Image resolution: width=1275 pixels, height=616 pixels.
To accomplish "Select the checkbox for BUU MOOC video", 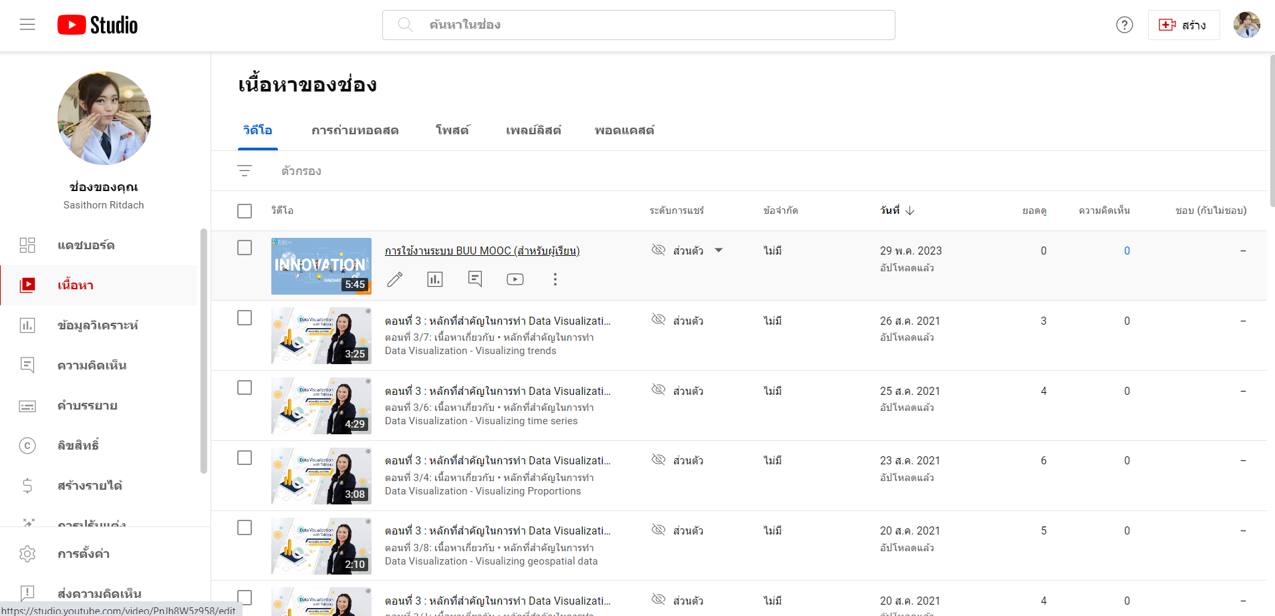I will pyautogui.click(x=245, y=248).
